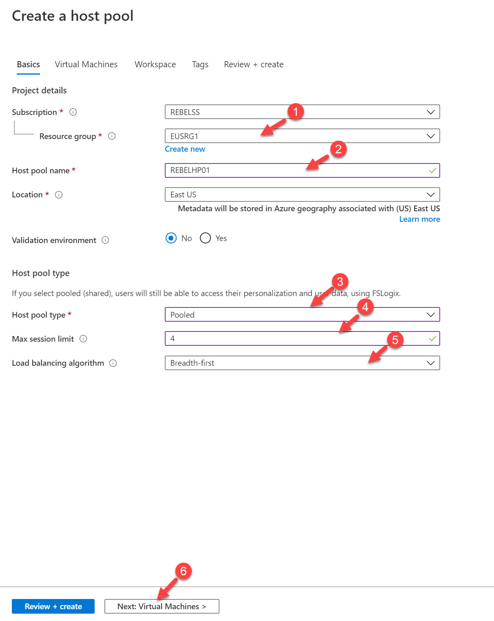Switch to the Workspace tab
This screenshot has width=494, height=621.
[x=155, y=64]
